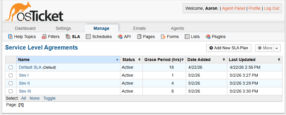
Task: Click the Toggle selection link
Action: tap(49, 98)
